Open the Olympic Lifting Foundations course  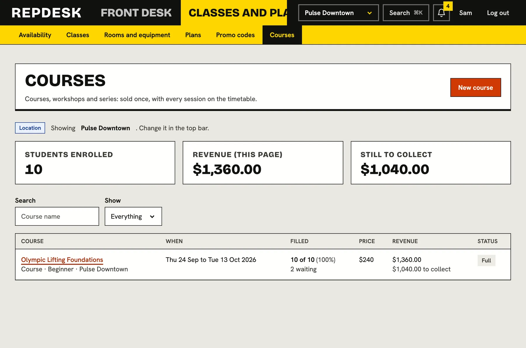click(62, 260)
